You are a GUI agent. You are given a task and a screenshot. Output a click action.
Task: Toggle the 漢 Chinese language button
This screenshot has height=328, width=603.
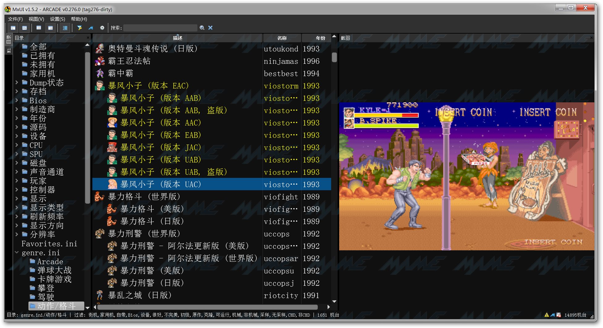tap(65, 28)
